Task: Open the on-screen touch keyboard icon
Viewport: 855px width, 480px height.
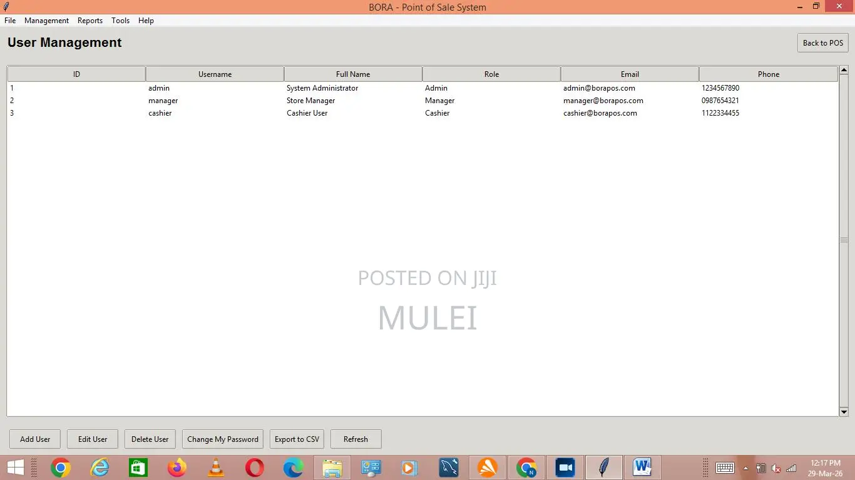Action: pos(725,467)
